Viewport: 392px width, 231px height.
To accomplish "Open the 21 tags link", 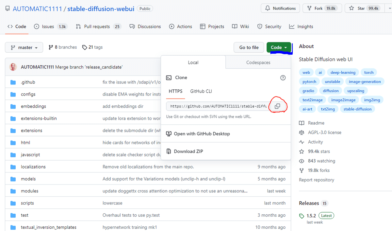I will point(92,47).
